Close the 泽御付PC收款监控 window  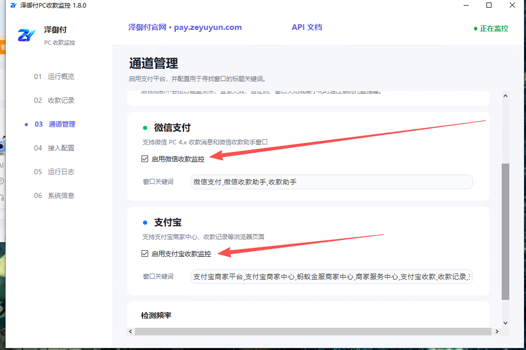click(x=512, y=6)
